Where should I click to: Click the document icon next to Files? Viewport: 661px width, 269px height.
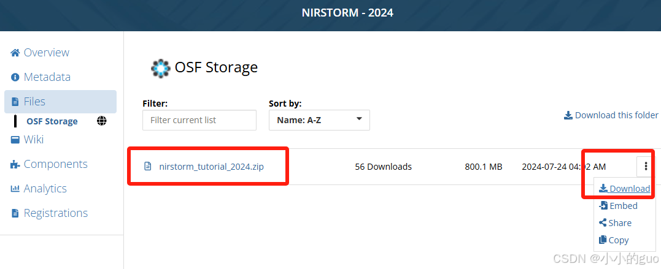(x=15, y=102)
